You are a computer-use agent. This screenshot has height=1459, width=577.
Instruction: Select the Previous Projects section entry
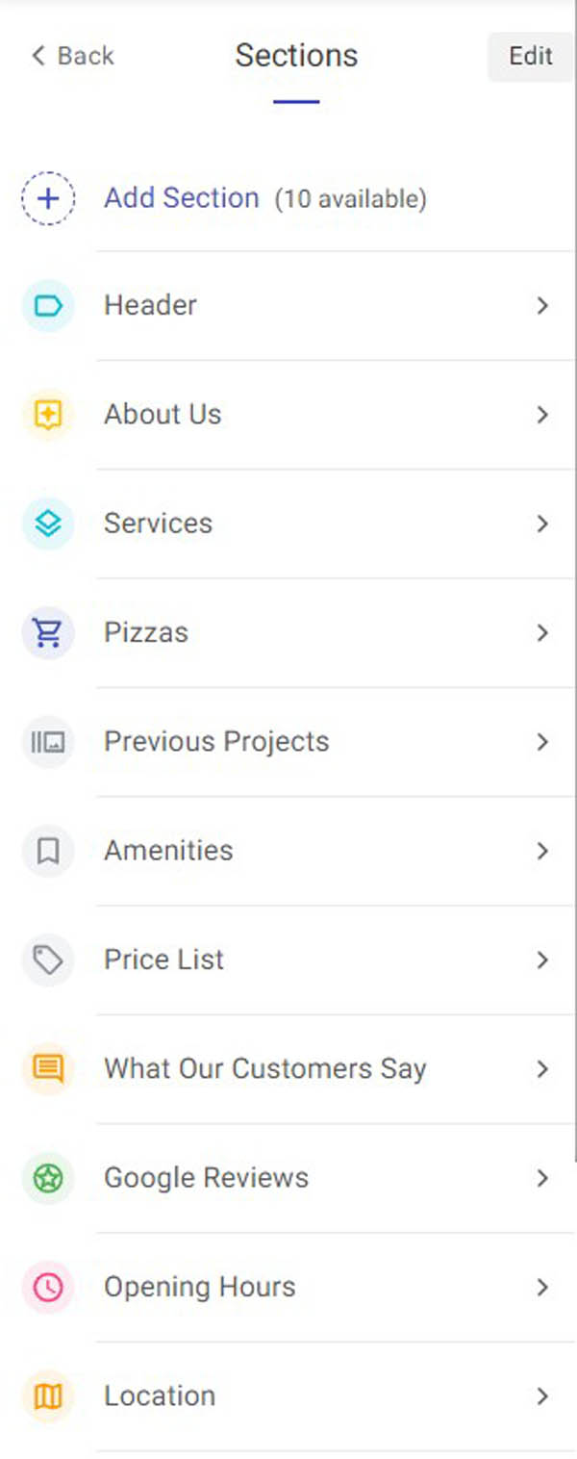point(216,742)
